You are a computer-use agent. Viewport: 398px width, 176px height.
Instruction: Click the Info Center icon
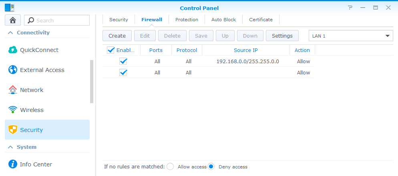pos(13,164)
